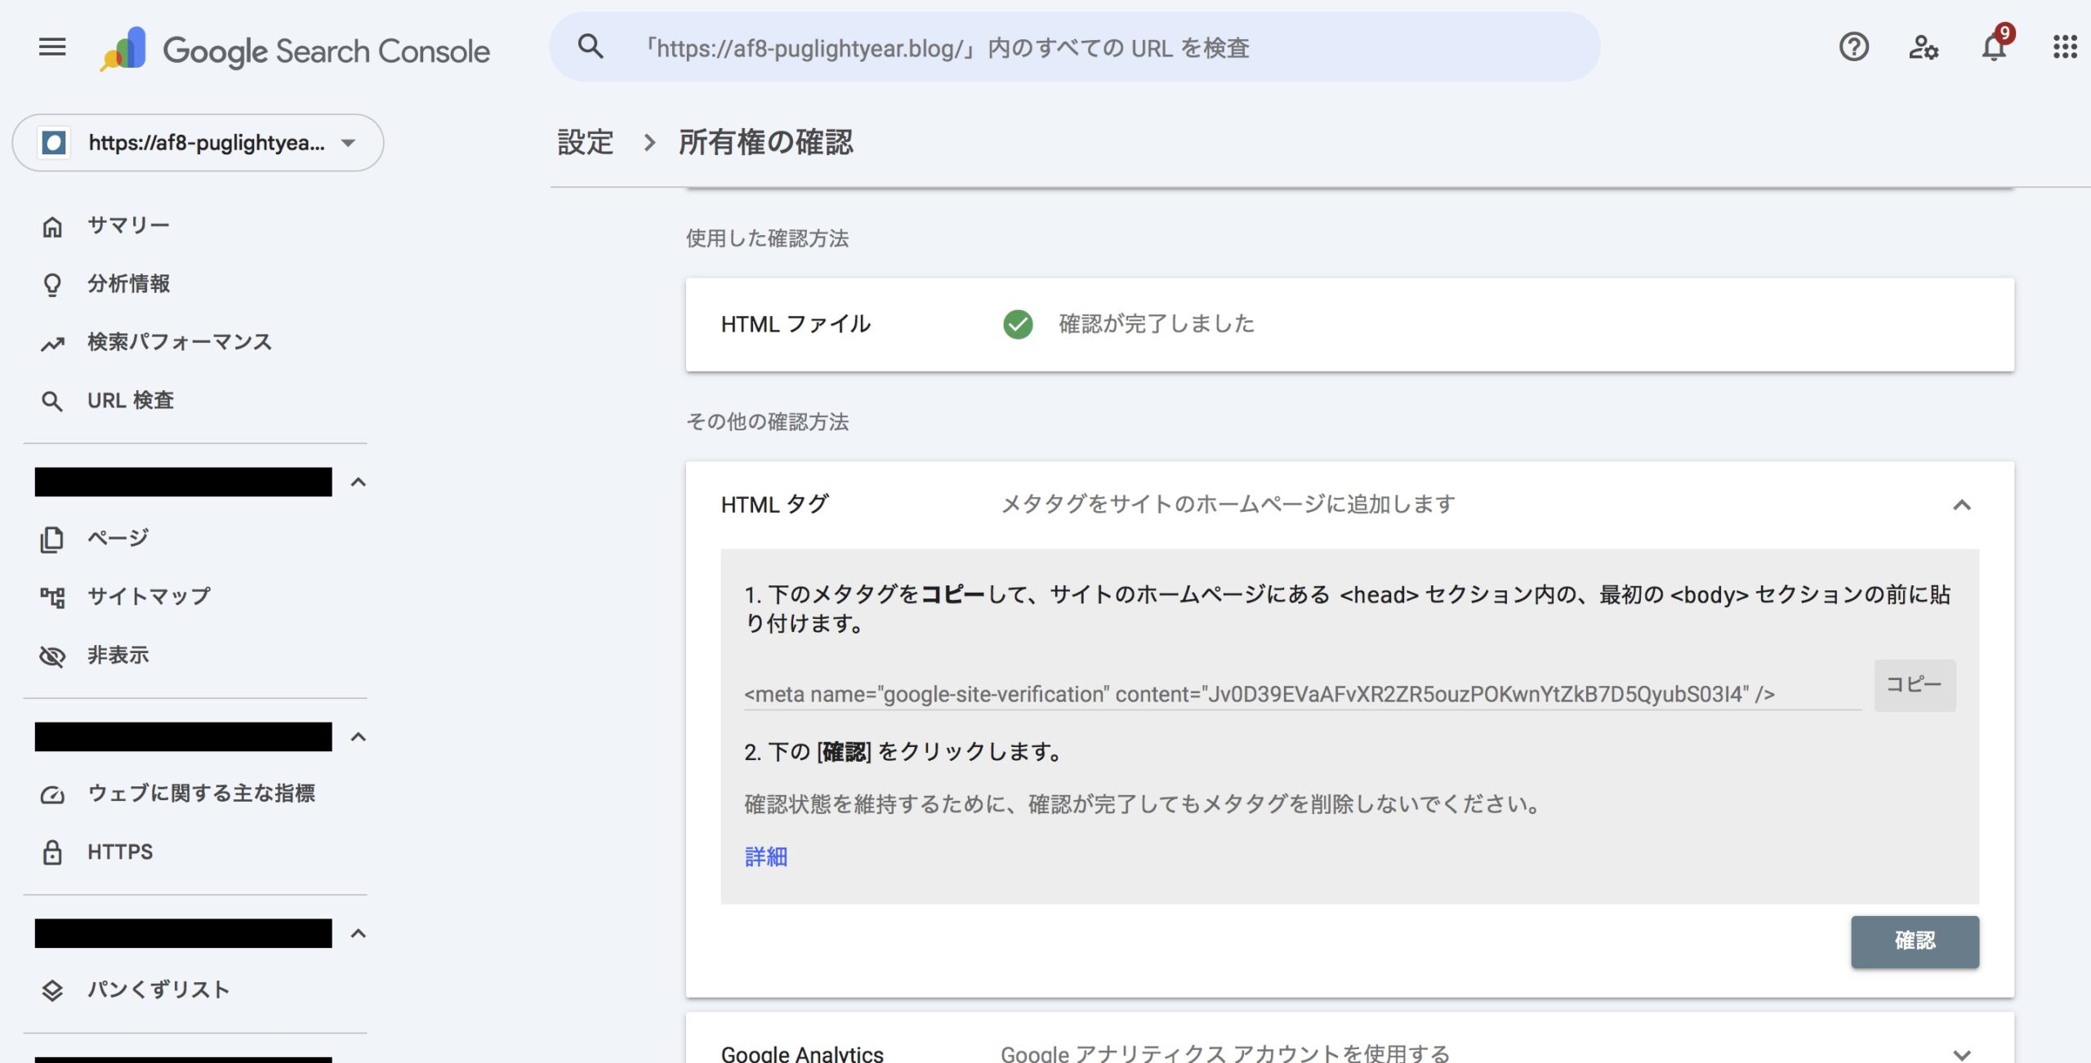The image size is (2091, 1063).
Task: Click the HTML ファイル verification row
Action: coord(1349,325)
